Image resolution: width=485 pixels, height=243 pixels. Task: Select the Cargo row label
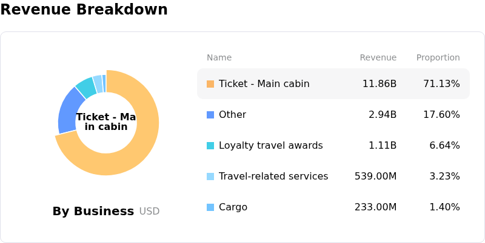click(x=233, y=207)
